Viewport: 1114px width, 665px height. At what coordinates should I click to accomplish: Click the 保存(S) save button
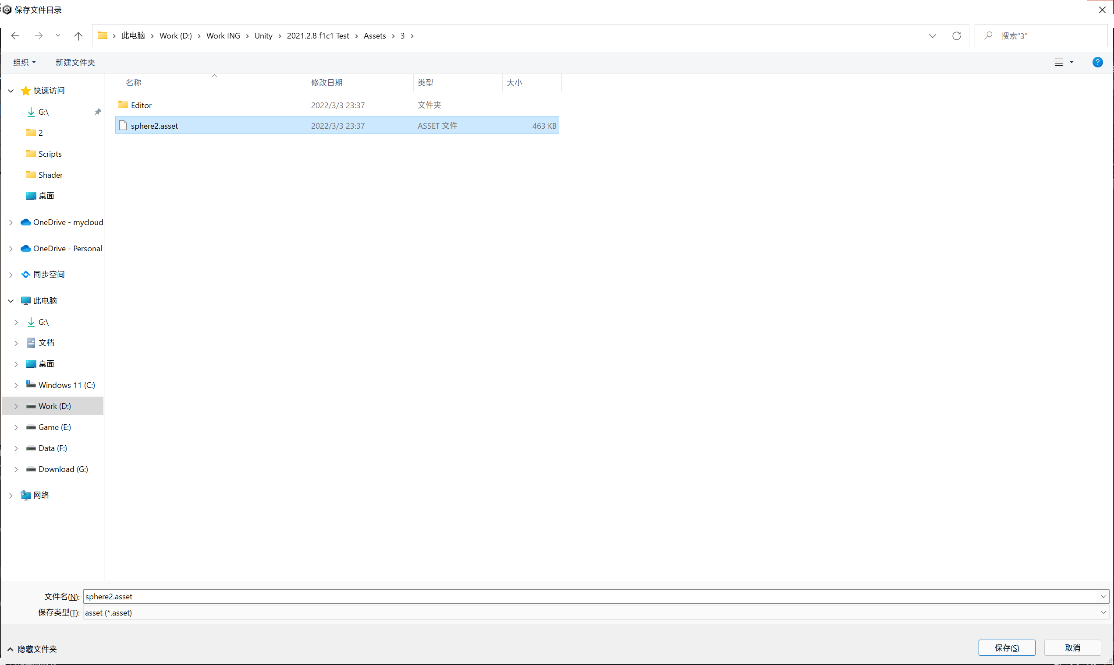[1006, 647]
